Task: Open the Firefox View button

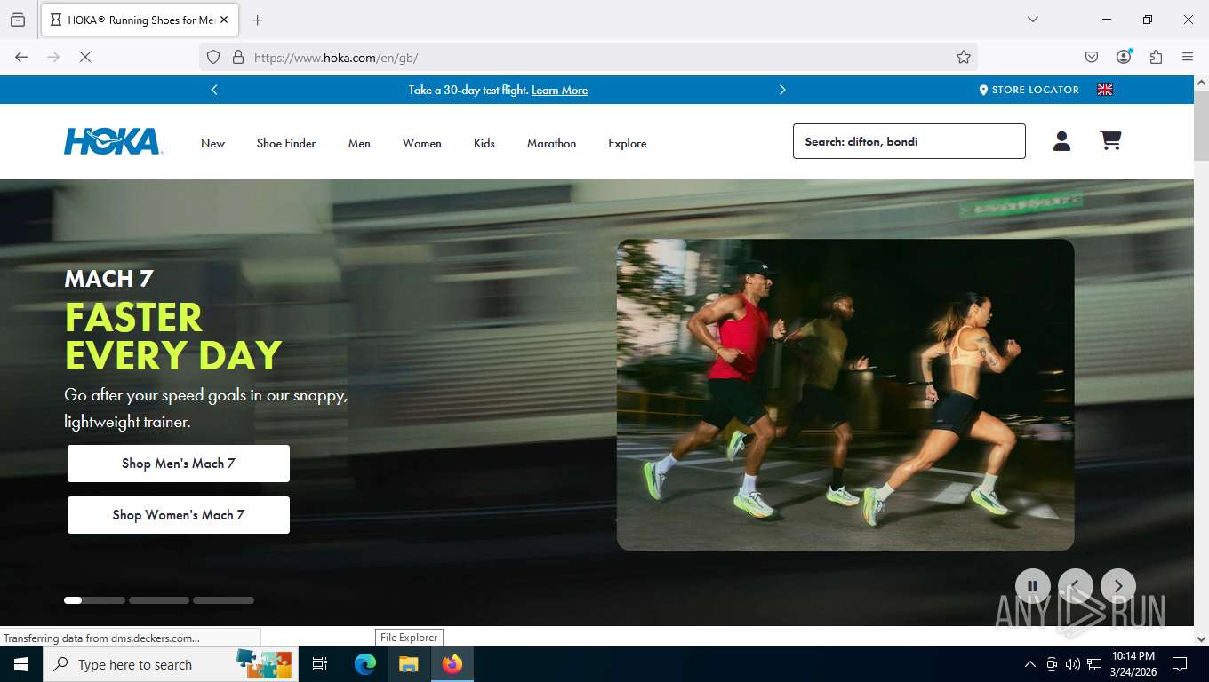Action: coord(18,20)
